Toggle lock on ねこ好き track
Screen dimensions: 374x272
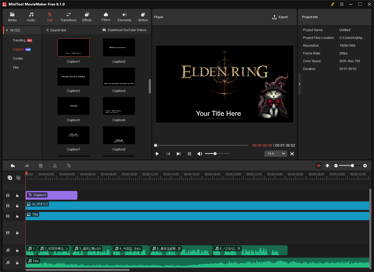(x=17, y=206)
